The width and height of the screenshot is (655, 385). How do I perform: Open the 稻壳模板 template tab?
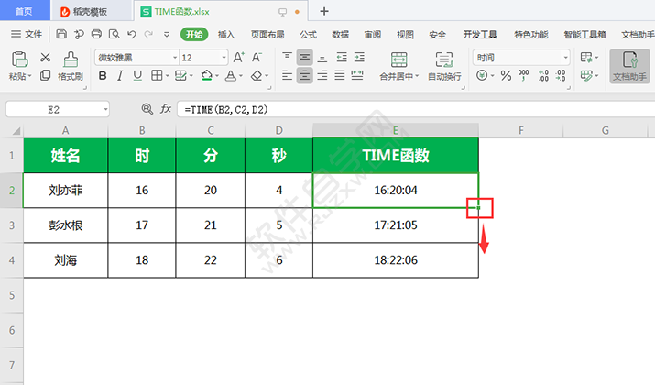pyautogui.click(x=91, y=11)
